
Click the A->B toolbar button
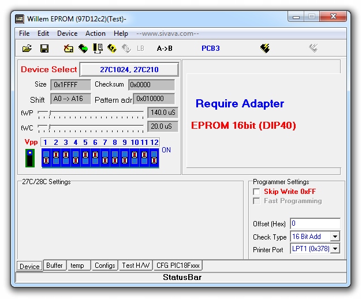point(165,48)
